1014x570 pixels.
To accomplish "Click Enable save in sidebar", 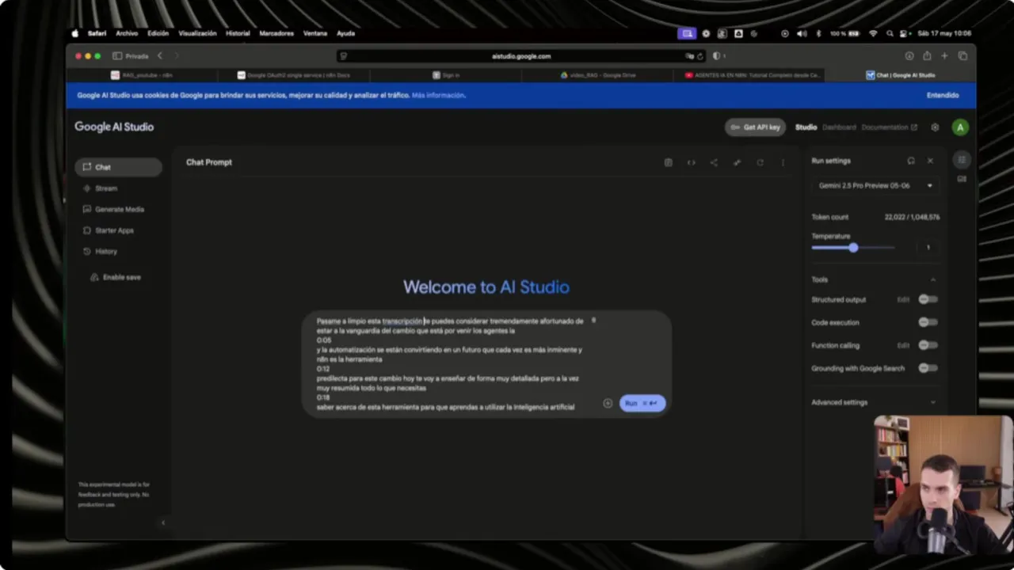I will tap(116, 277).
